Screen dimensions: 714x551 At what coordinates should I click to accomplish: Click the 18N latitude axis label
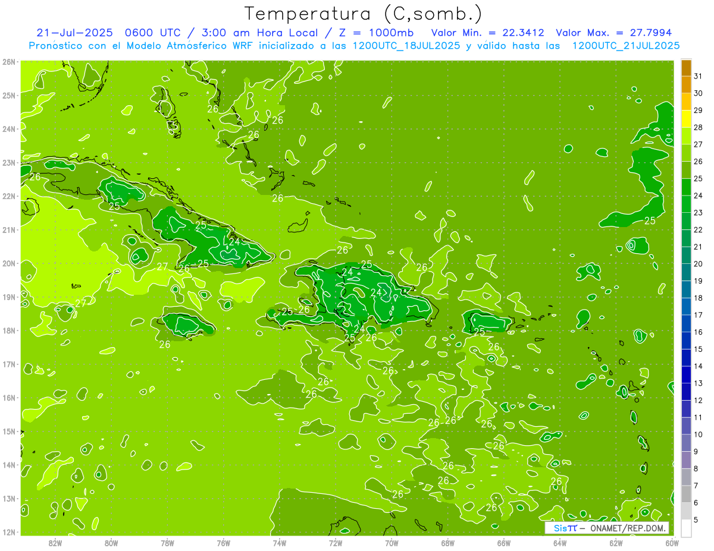click(8, 330)
